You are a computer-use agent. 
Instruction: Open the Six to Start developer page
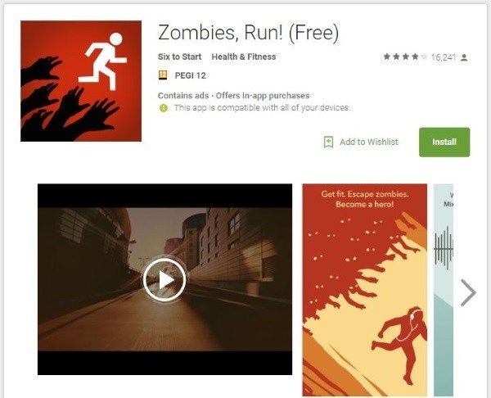[179, 57]
